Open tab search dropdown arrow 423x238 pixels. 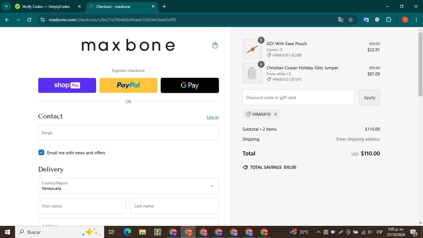(6, 6)
